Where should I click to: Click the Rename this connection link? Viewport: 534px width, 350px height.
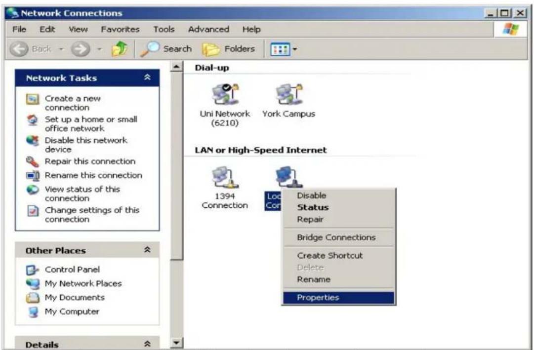pos(93,175)
